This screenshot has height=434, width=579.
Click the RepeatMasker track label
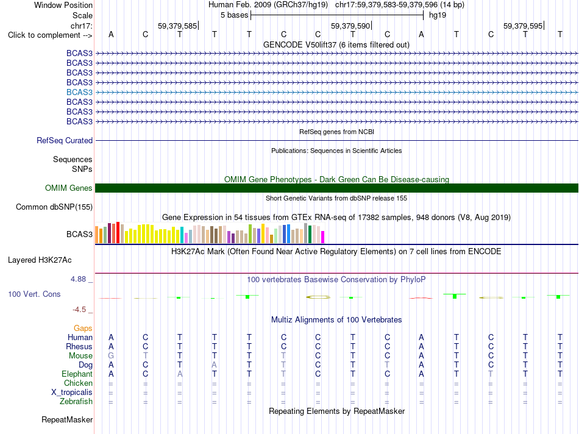[x=67, y=420]
